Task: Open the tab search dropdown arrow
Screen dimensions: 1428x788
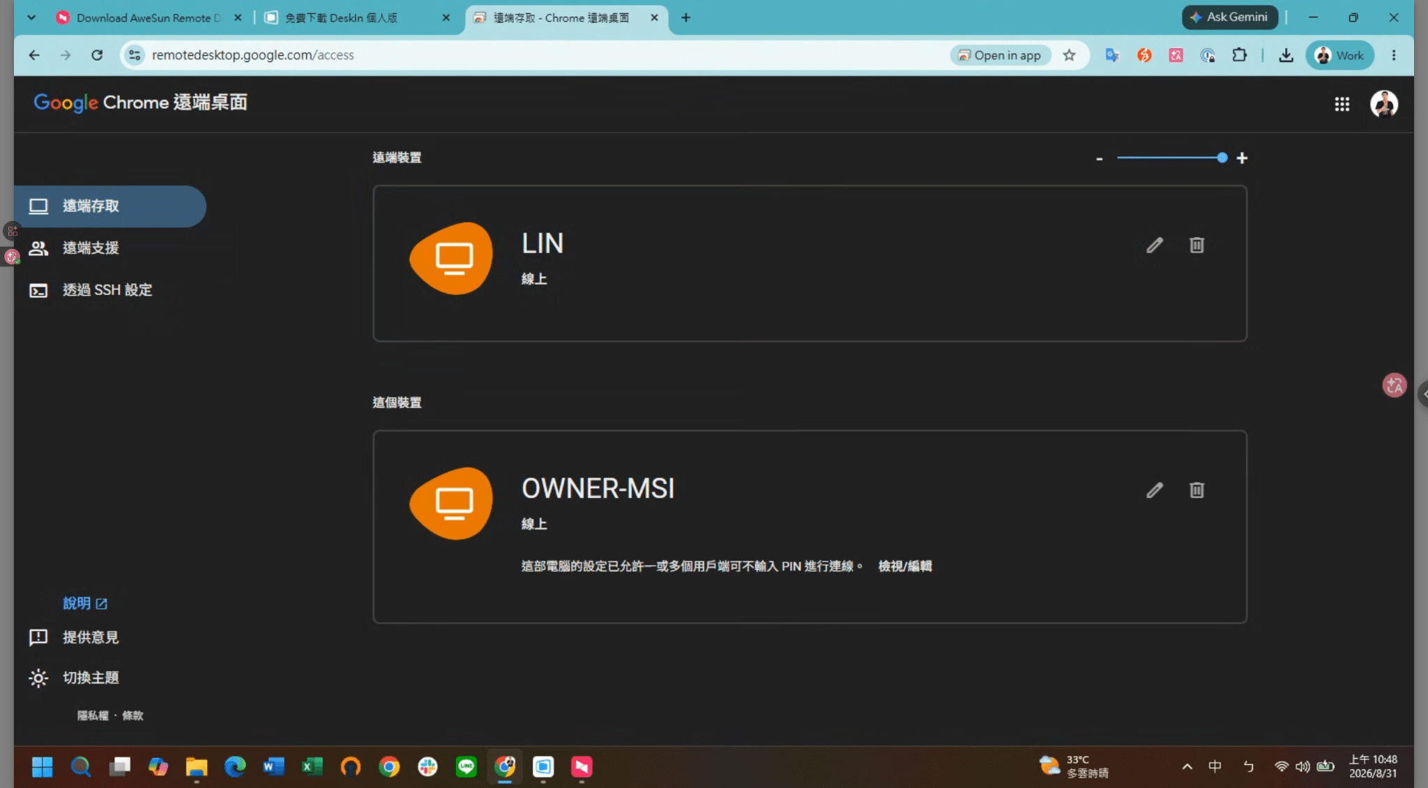Action: tap(31, 17)
